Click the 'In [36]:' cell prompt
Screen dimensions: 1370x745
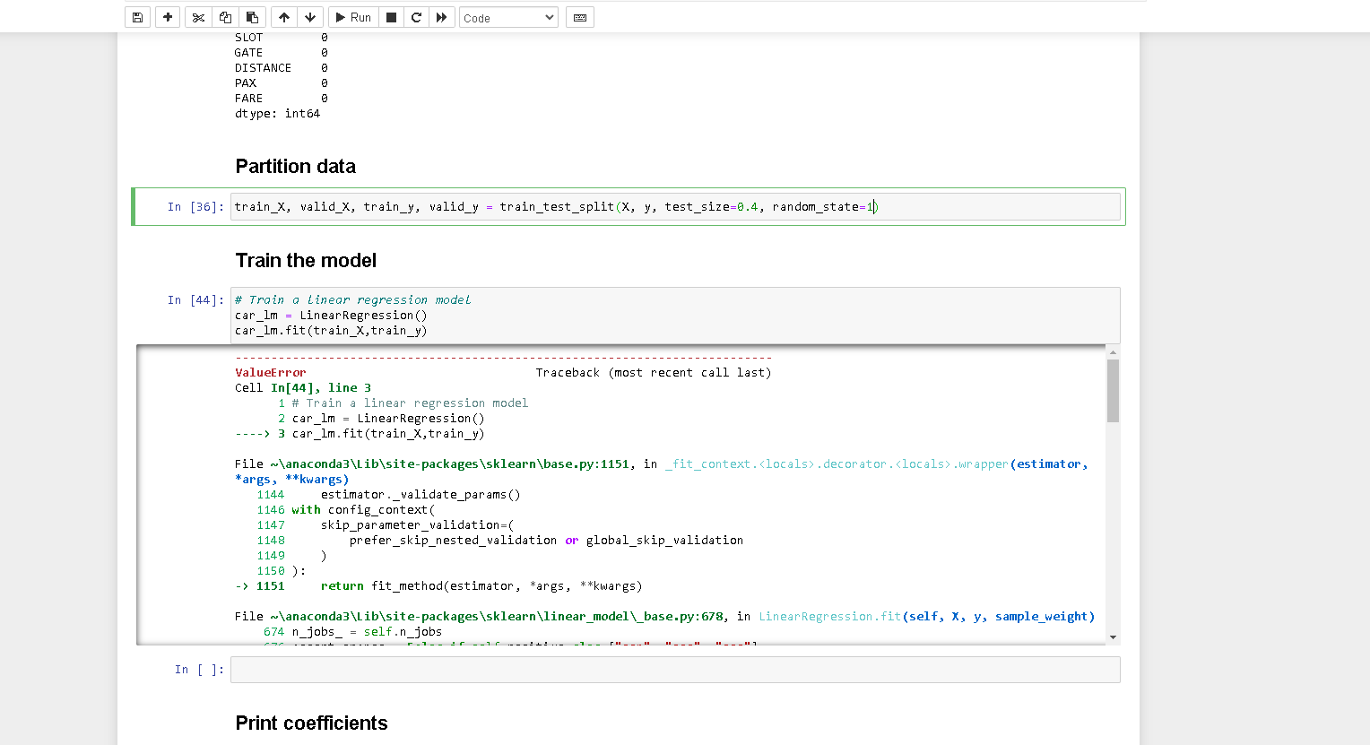click(x=195, y=206)
